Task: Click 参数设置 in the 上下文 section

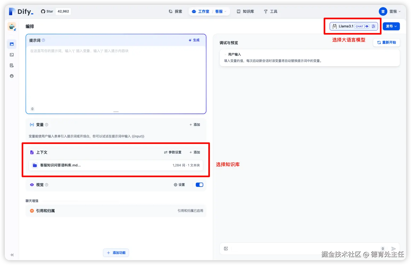Action: [172, 152]
